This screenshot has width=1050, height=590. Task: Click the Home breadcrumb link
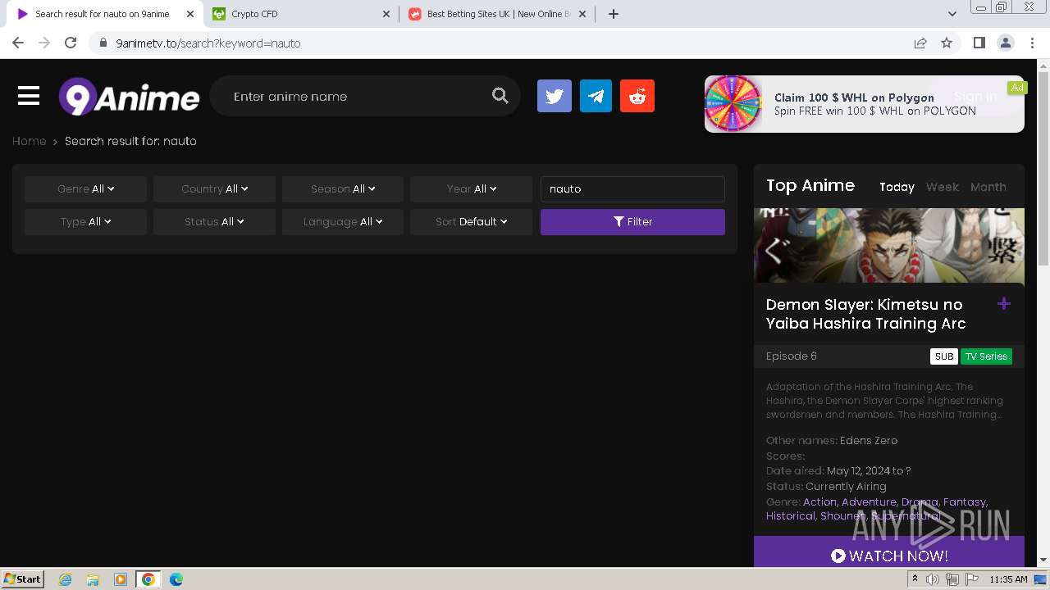29,141
